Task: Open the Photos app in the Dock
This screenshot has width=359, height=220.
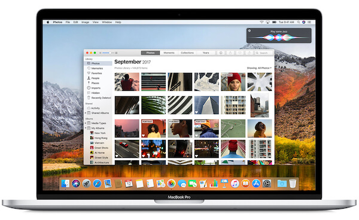Action: click(171, 184)
